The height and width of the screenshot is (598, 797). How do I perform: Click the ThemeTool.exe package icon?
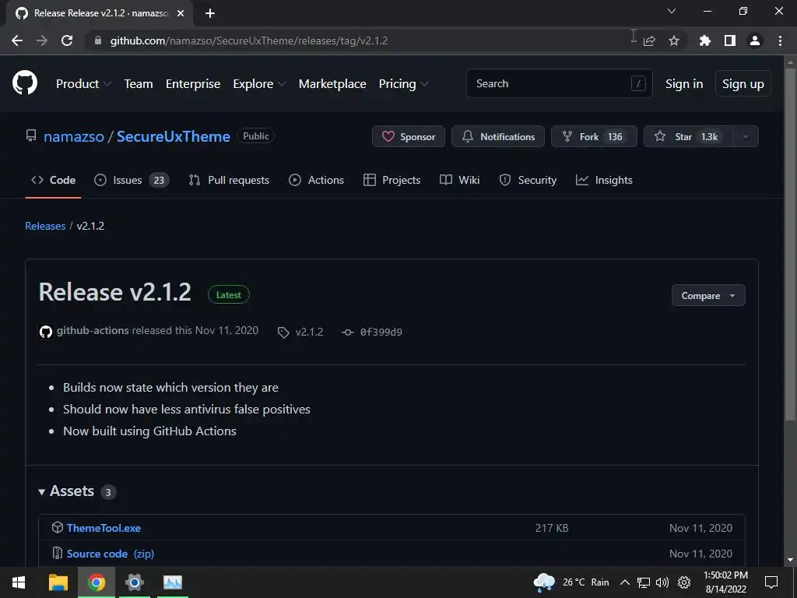(58, 527)
